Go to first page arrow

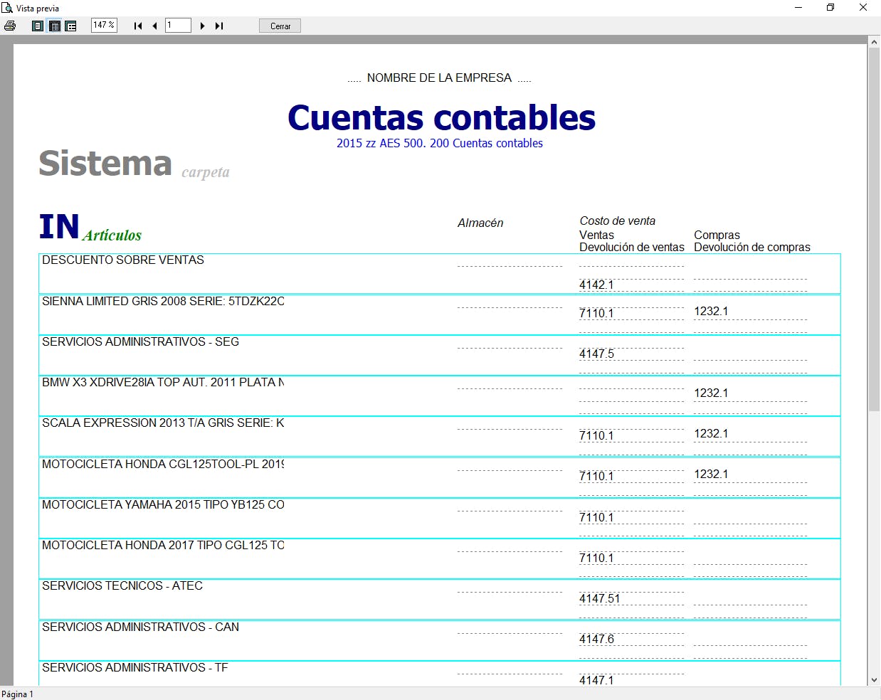coord(138,26)
